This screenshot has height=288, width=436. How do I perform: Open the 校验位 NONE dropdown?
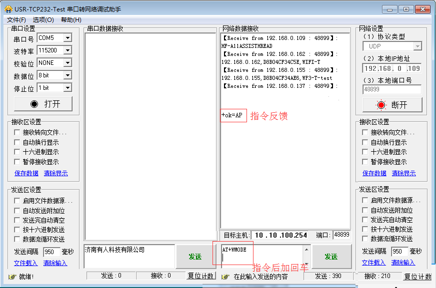pos(67,63)
